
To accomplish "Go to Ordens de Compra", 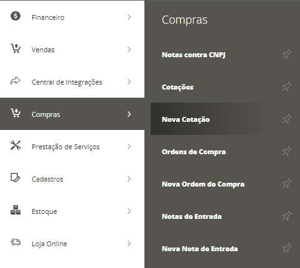I will [194, 152].
